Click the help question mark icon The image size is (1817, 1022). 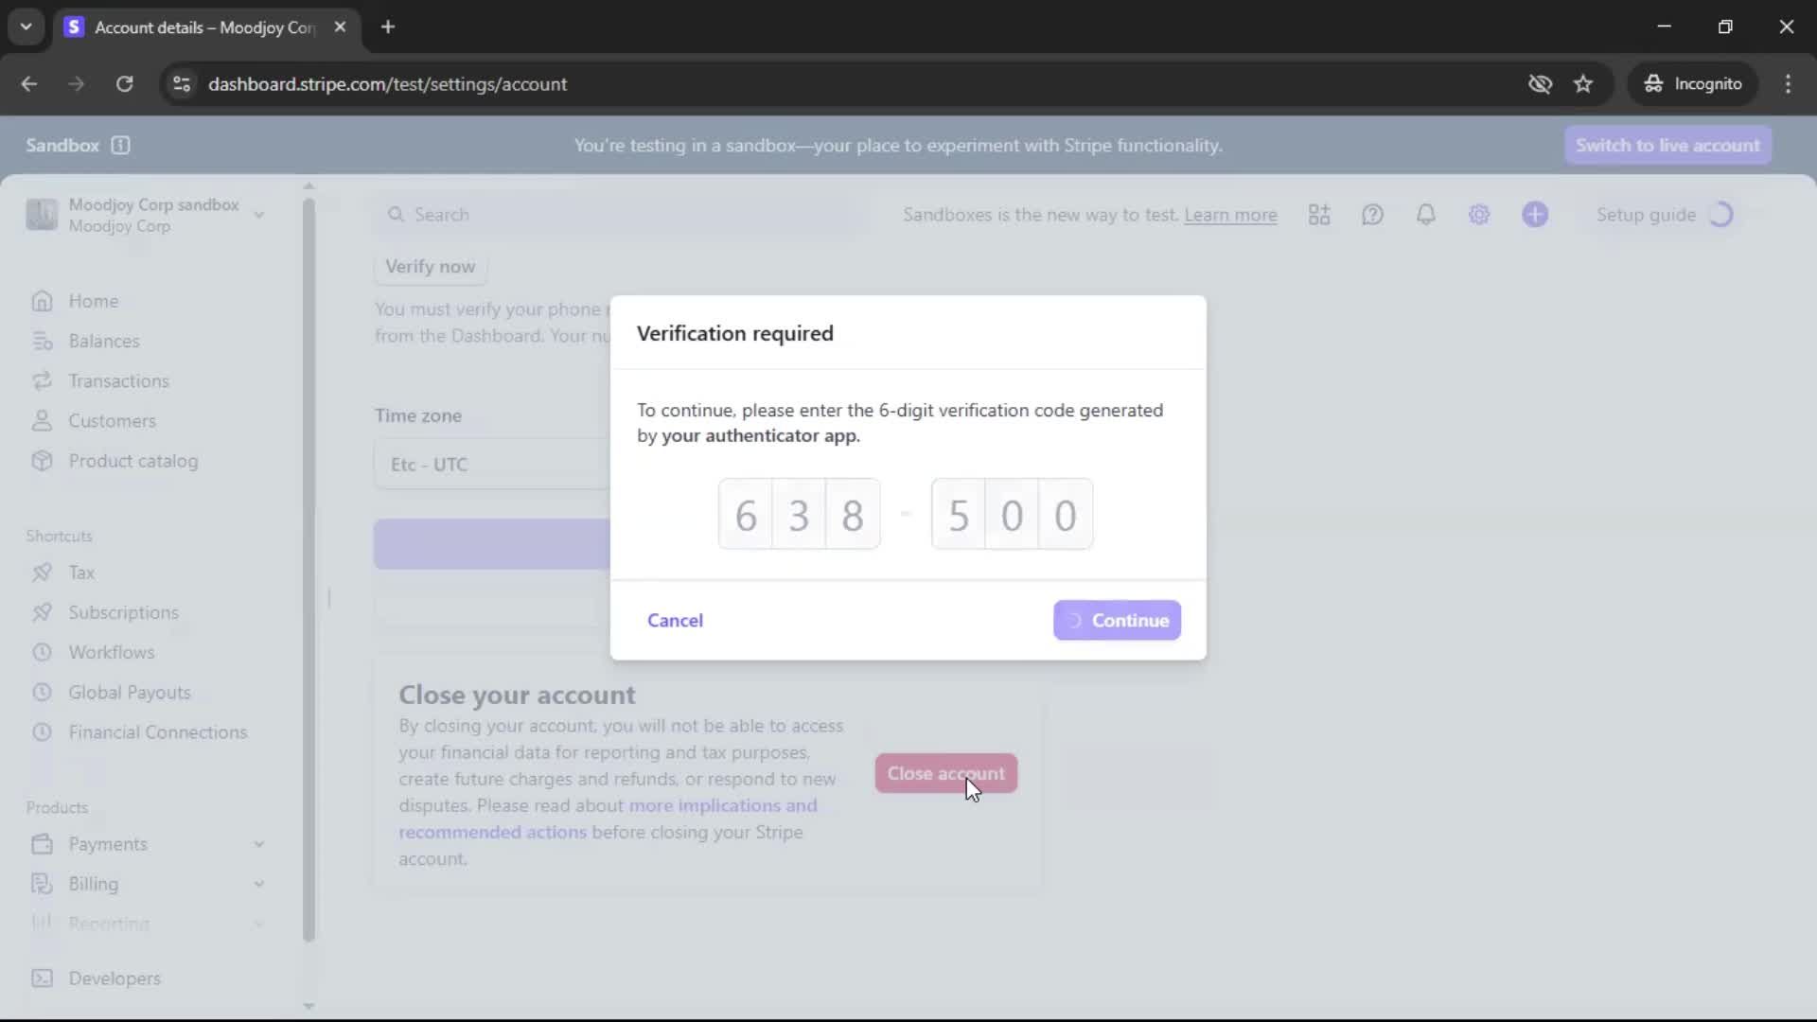click(1372, 215)
